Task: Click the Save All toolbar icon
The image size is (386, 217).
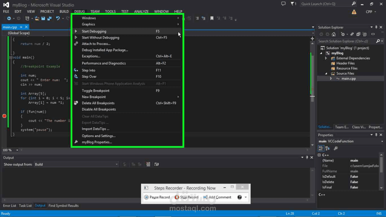Action: tap(49, 18)
